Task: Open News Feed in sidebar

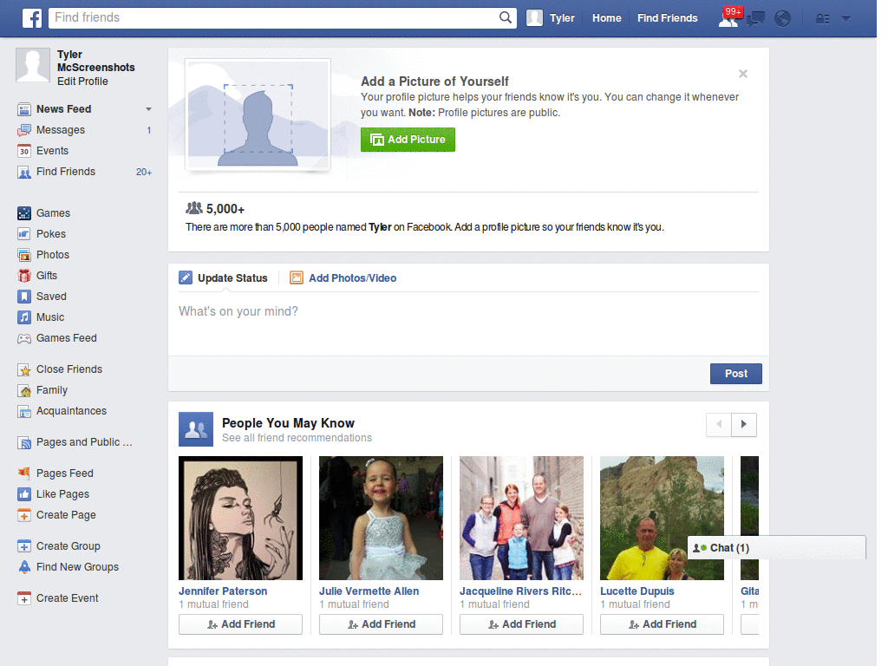Action: coord(63,109)
